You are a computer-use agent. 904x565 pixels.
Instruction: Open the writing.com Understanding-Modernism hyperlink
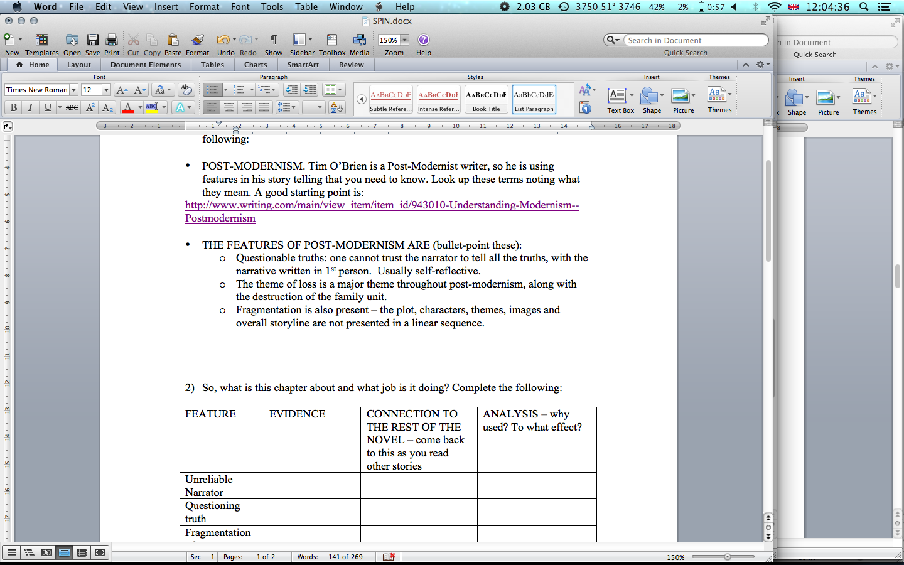click(x=382, y=212)
